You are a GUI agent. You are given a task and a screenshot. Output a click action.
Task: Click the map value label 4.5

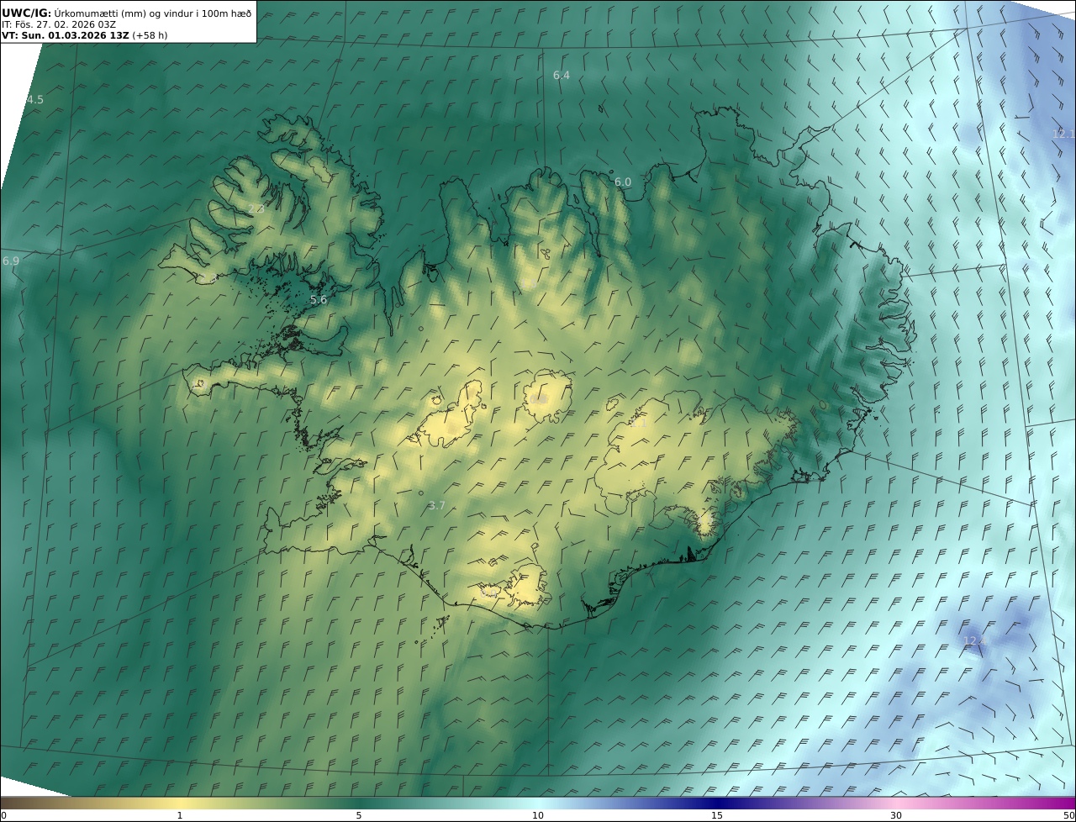click(x=35, y=100)
